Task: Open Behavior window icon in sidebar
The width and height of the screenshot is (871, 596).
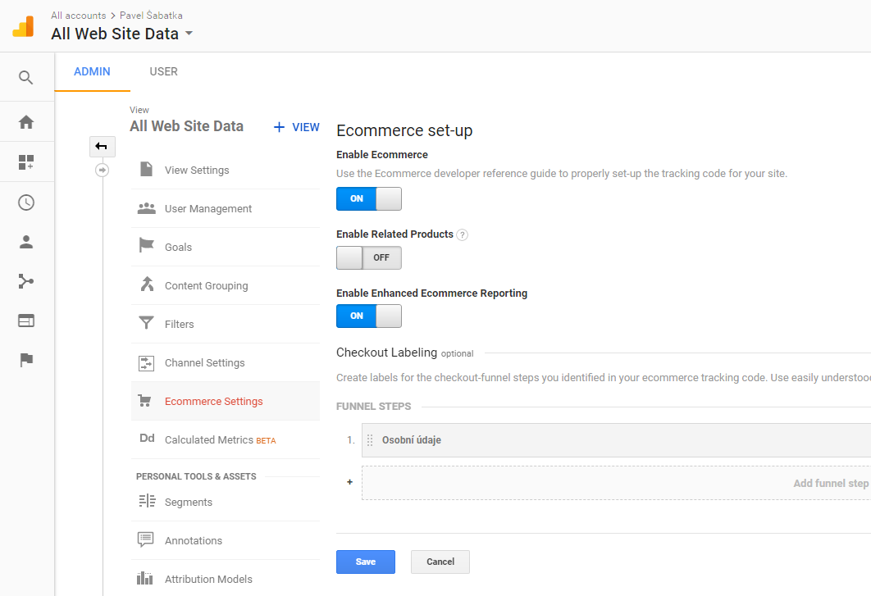Action: [x=26, y=321]
